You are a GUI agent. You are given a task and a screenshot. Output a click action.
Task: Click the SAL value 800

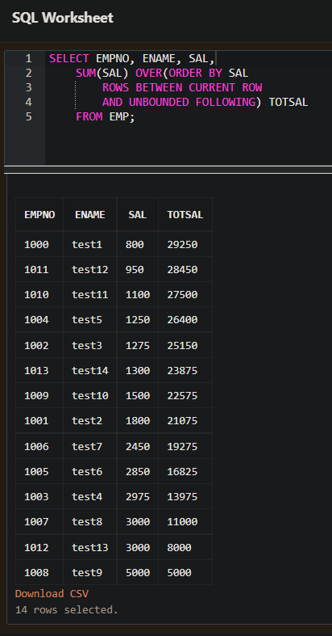138,244
